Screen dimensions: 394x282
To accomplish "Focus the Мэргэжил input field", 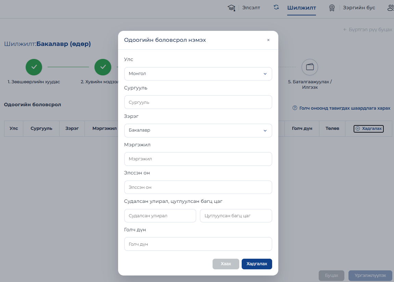I will pyautogui.click(x=198, y=159).
